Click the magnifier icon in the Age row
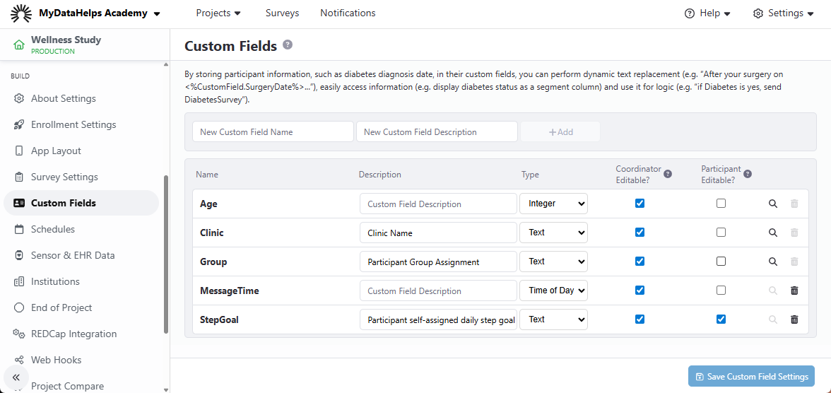The width and height of the screenshot is (831, 393). tap(773, 204)
